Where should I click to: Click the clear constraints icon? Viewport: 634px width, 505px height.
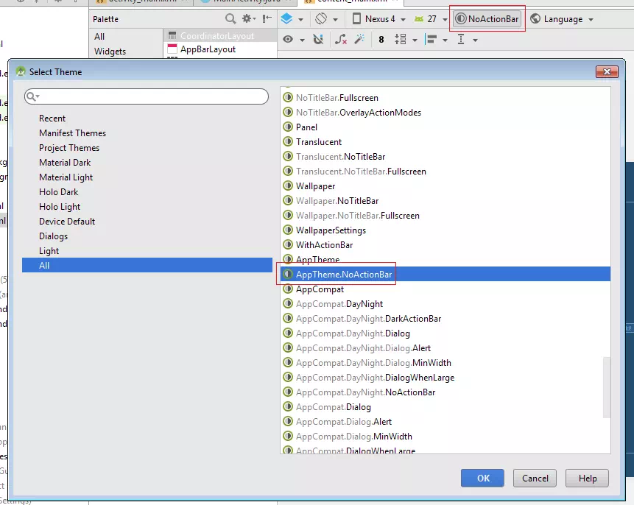tap(341, 39)
